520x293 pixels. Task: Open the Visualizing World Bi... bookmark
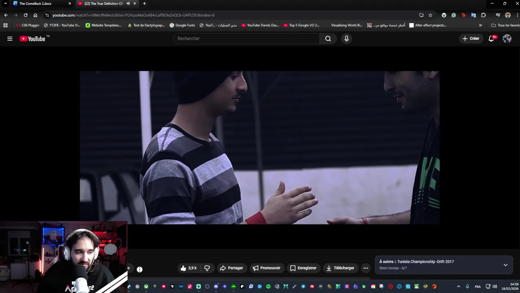pos(347,25)
